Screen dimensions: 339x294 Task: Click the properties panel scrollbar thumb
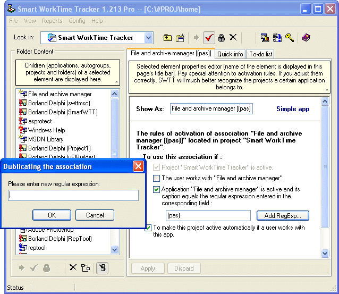(325, 166)
